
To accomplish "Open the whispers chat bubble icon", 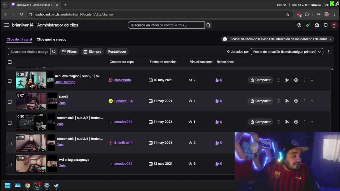I will tap(326, 25).
